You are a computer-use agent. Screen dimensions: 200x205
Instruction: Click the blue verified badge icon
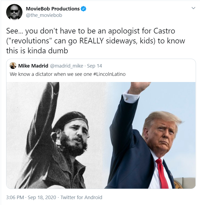83,9
